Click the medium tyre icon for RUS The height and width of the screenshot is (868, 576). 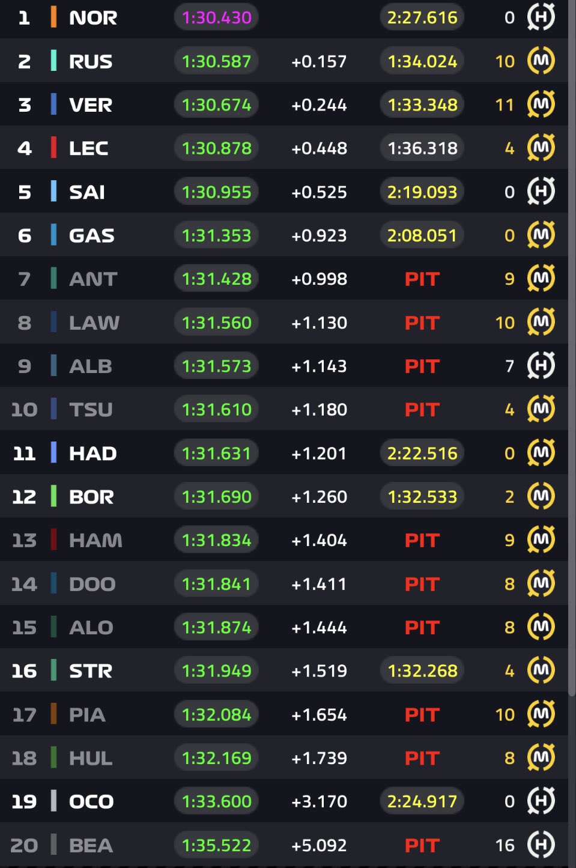click(x=541, y=61)
